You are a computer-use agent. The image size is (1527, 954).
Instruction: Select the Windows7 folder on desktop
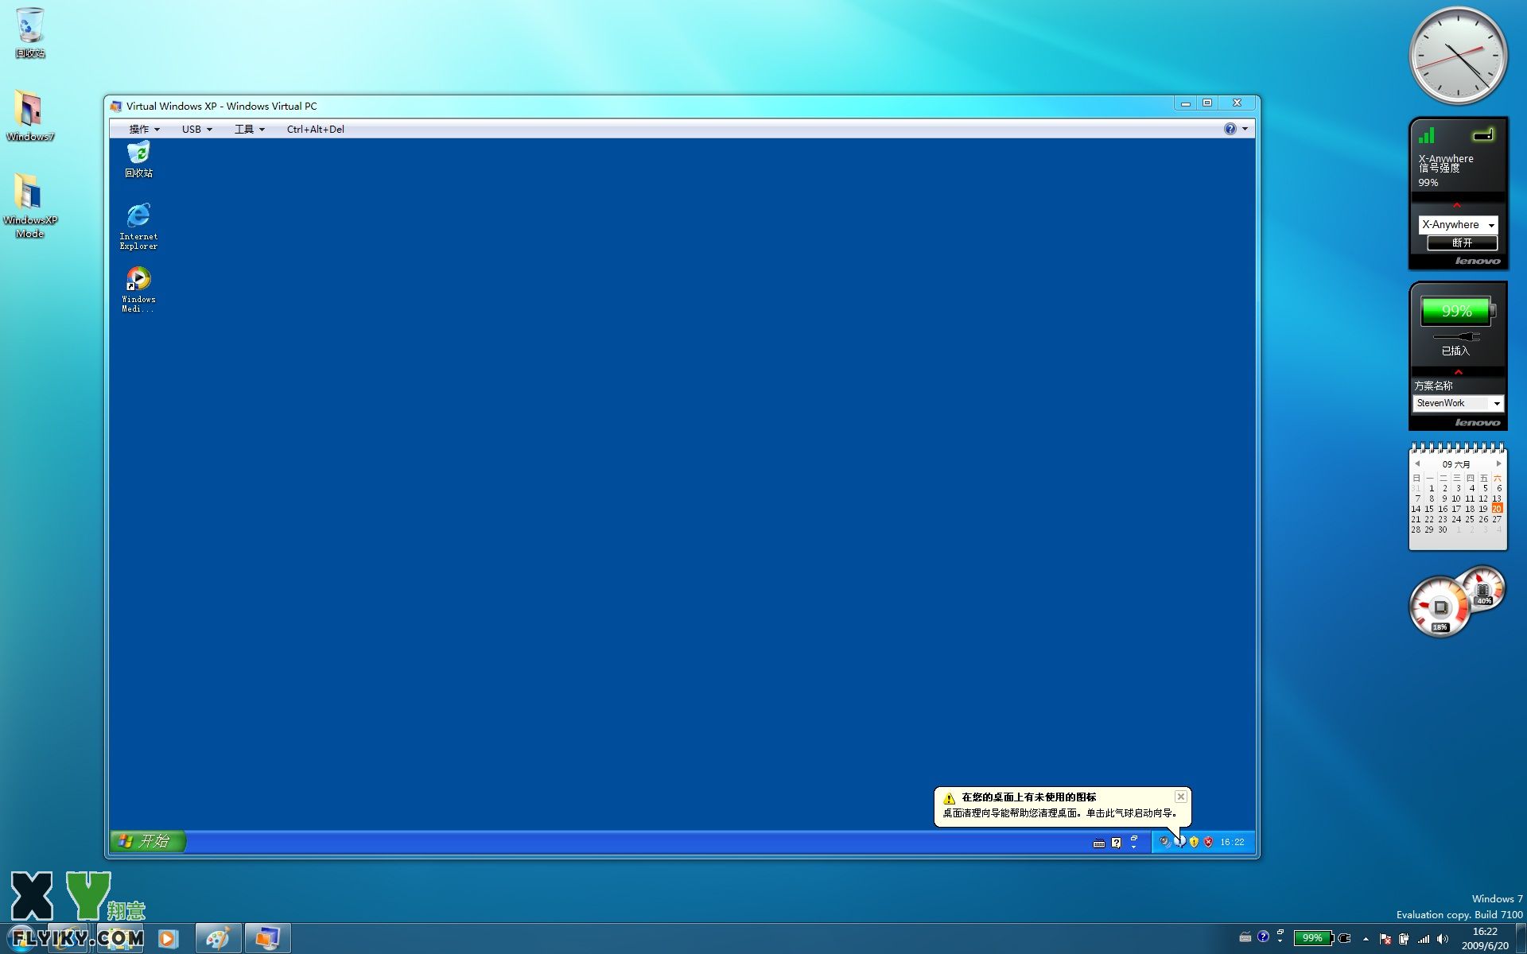click(30, 115)
